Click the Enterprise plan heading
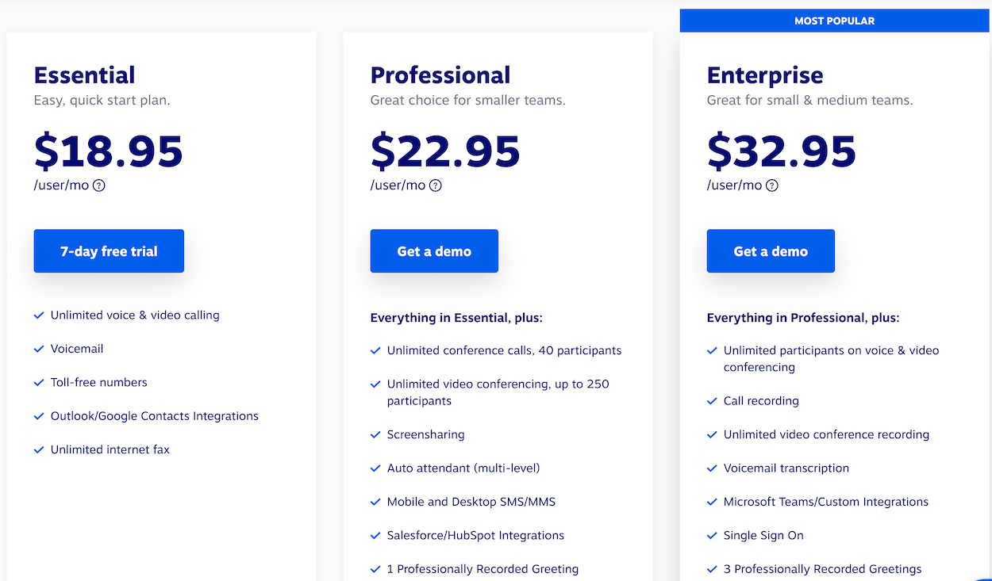This screenshot has height=581, width=992. [x=765, y=75]
